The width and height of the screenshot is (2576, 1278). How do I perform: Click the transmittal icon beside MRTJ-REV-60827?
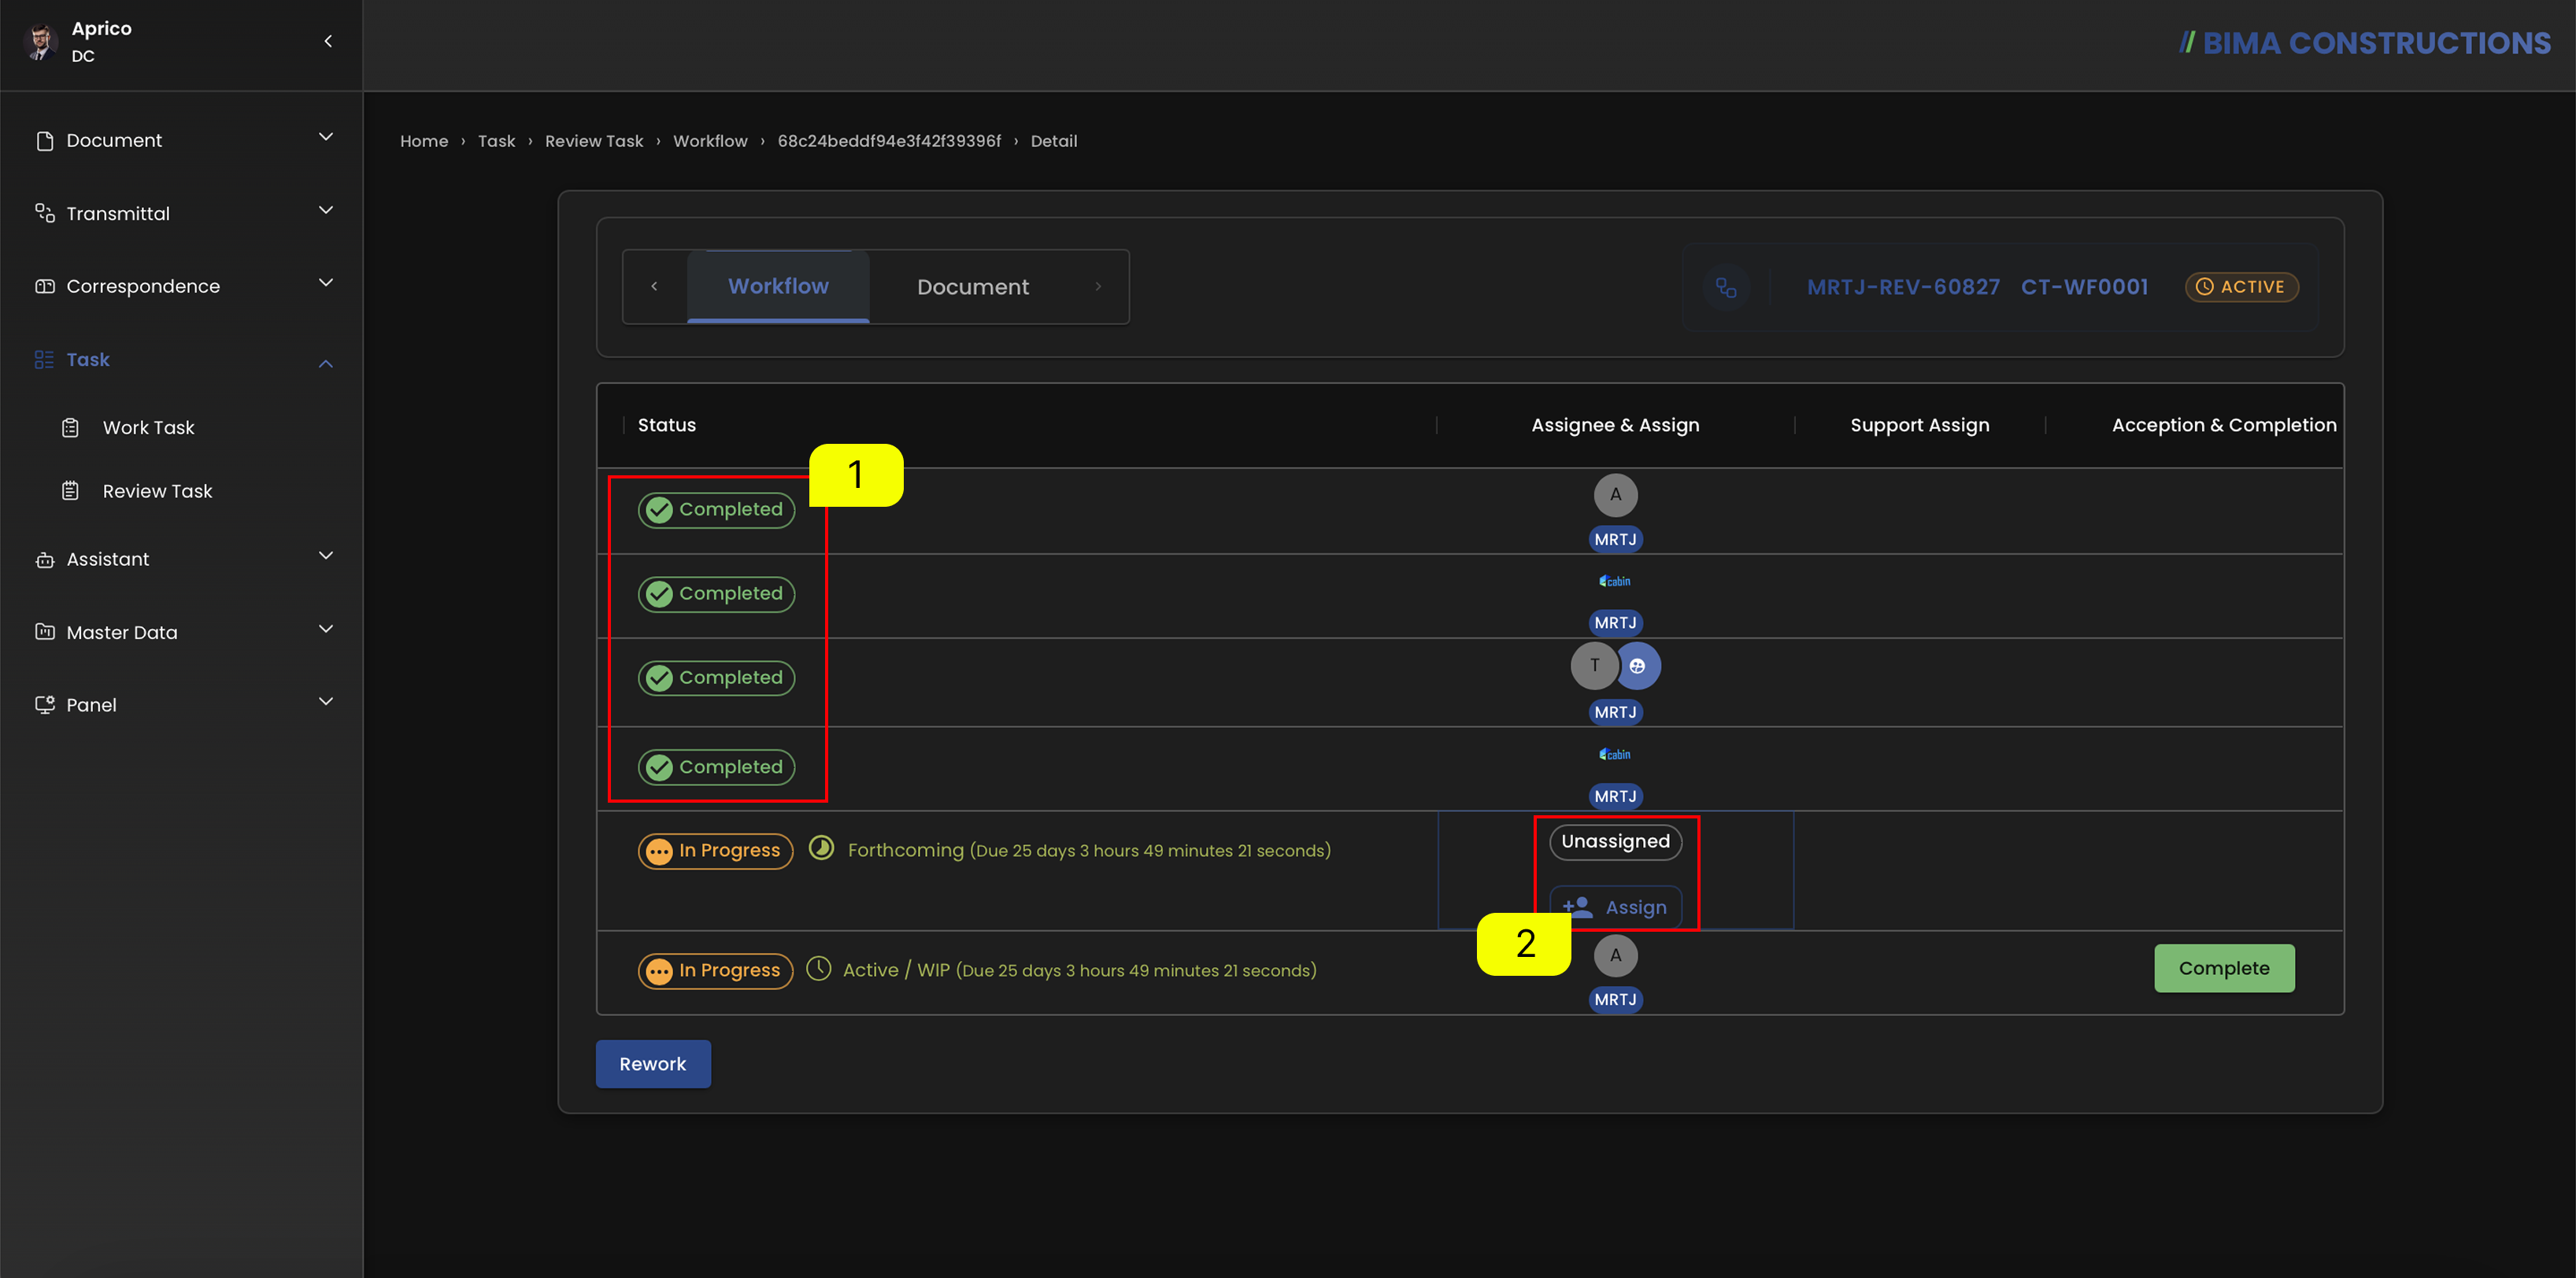point(1726,288)
